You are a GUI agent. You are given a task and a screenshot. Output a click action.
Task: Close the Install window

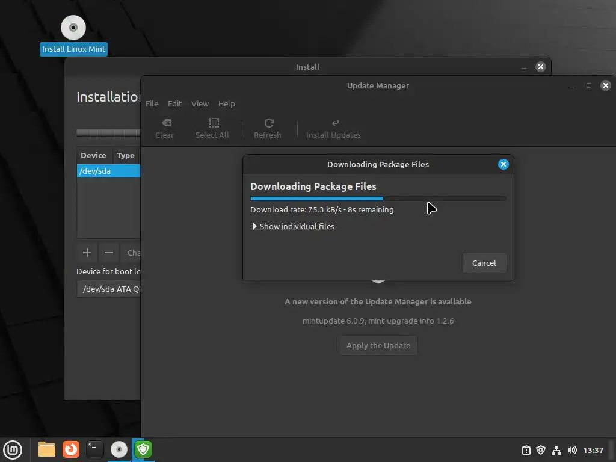541,67
